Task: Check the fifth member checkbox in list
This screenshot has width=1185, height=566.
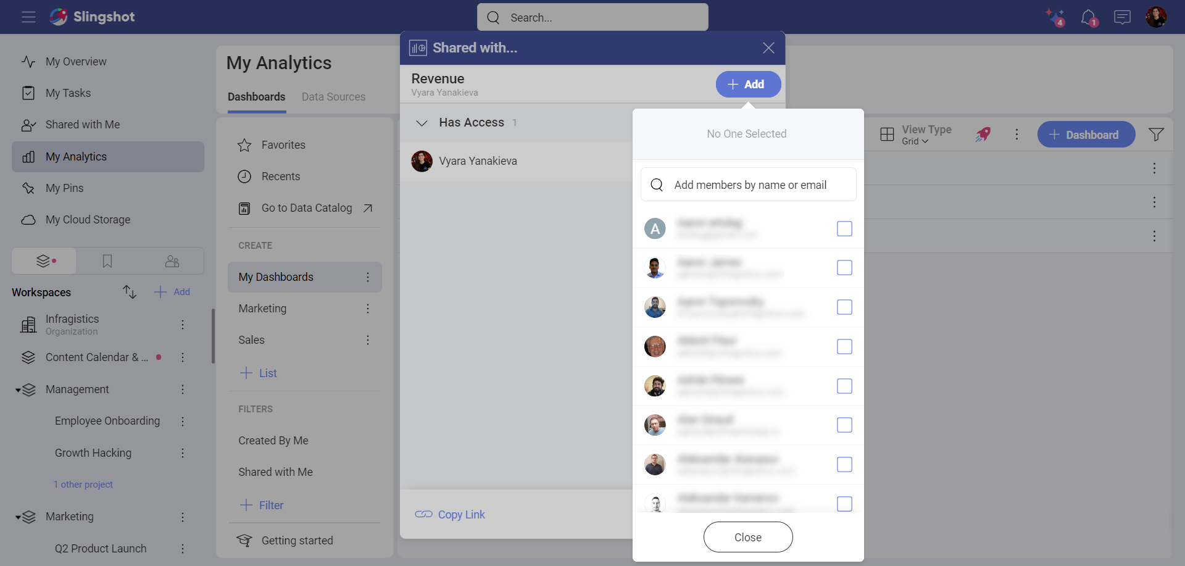Action: click(x=844, y=386)
